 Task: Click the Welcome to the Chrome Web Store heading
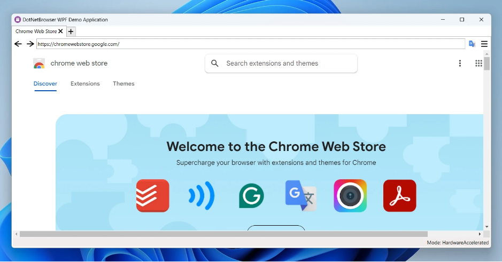(x=276, y=147)
